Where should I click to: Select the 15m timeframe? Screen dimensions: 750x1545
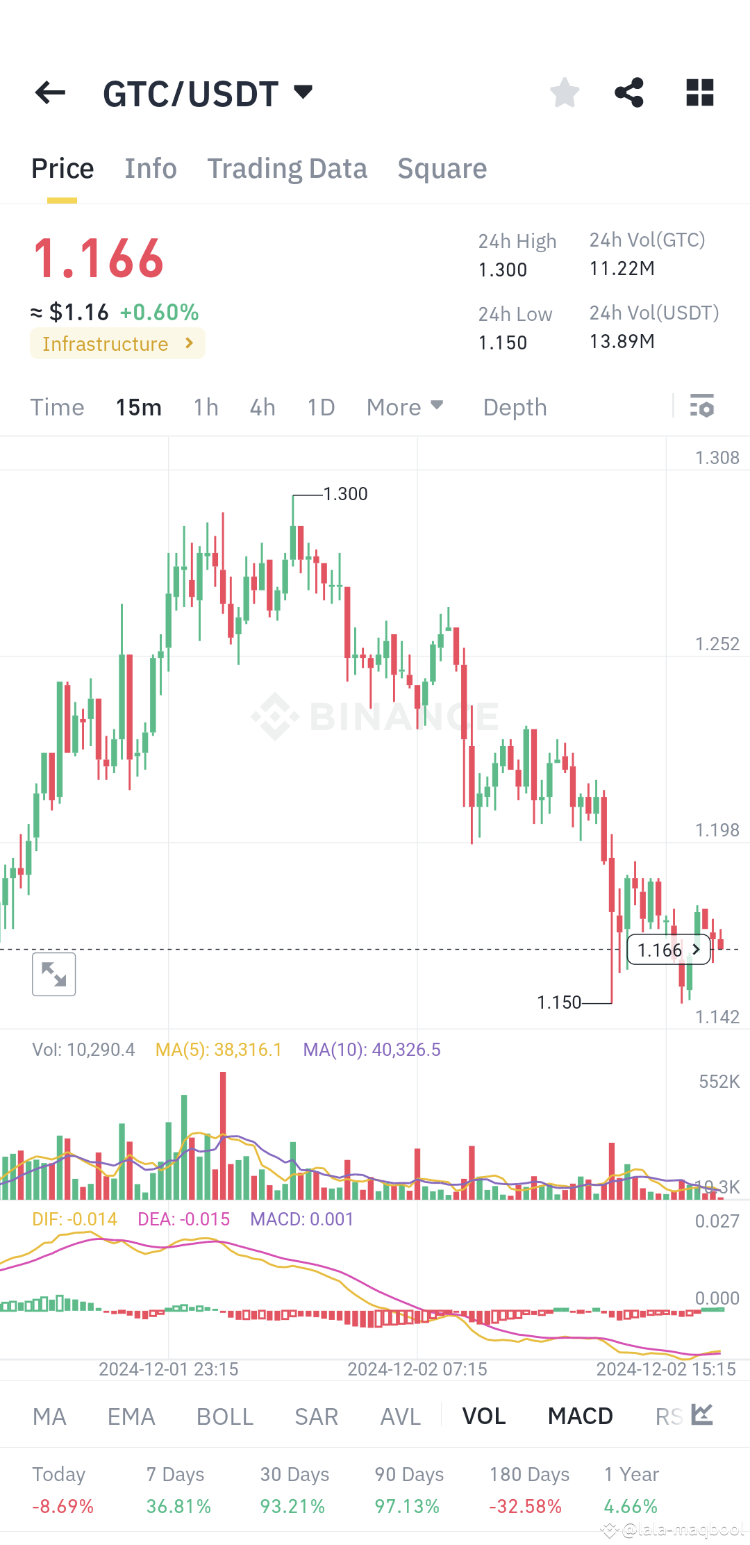tap(137, 407)
